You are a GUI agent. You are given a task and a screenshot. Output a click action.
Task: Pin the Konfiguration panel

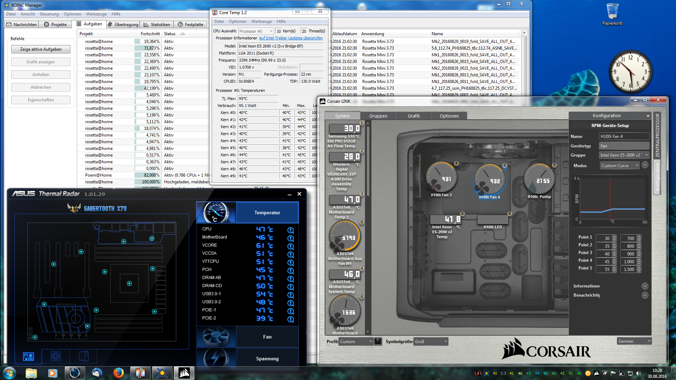pos(648,116)
